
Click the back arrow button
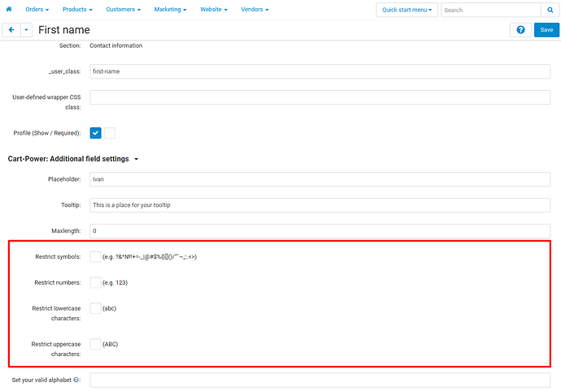11,30
